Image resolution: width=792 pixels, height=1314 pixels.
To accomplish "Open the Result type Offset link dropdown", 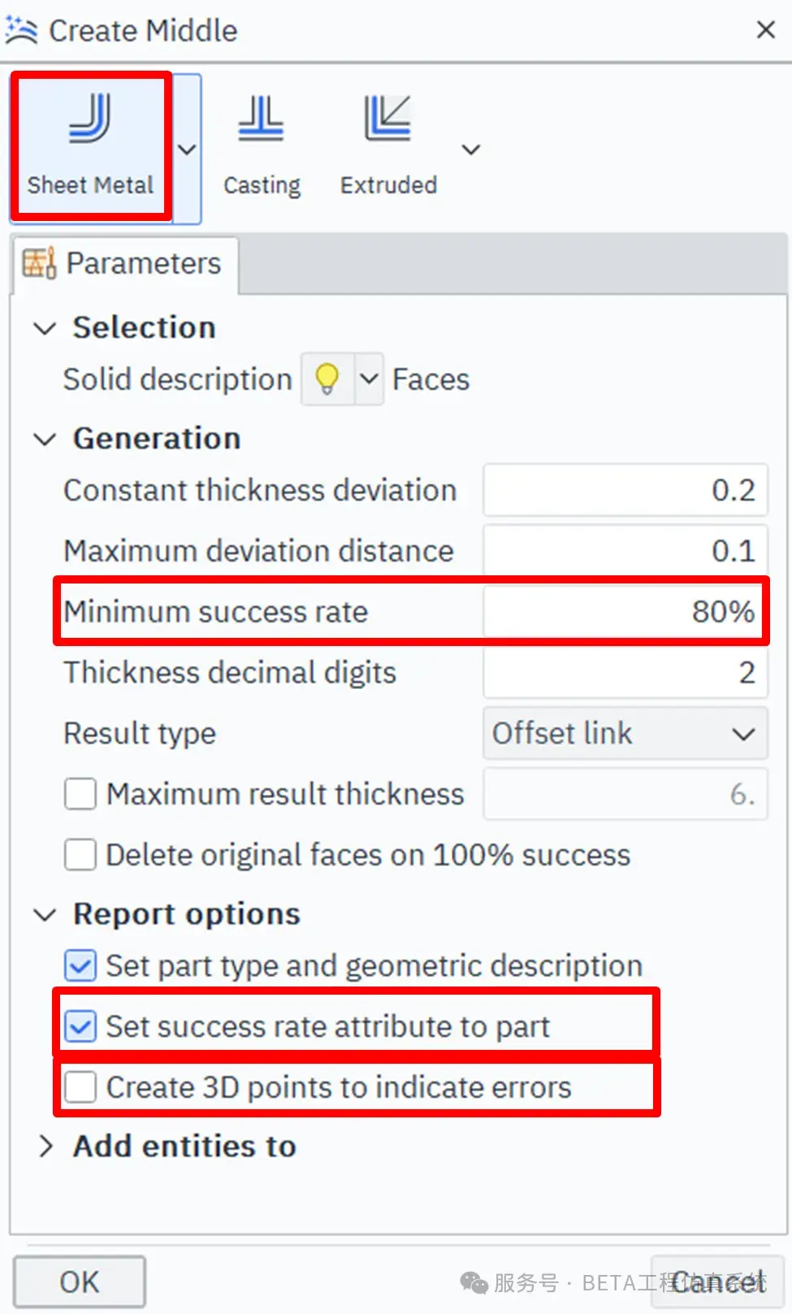I will [x=625, y=734].
